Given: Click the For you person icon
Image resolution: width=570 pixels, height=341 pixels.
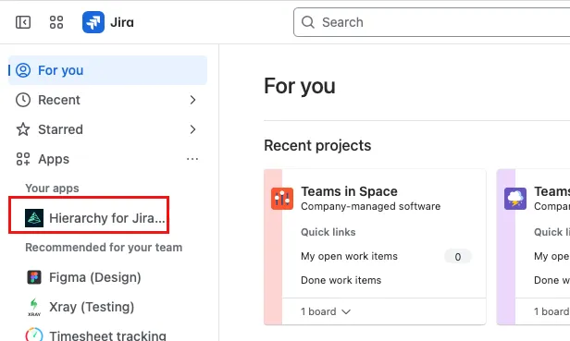Looking at the screenshot, I should coord(23,70).
